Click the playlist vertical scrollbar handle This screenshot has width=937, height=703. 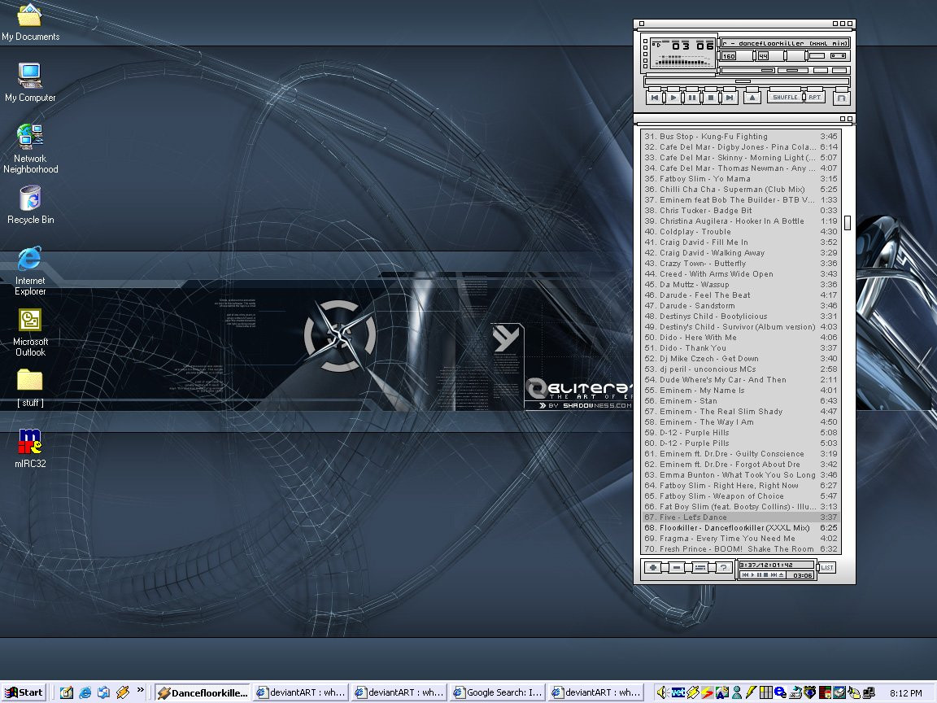point(848,222)
